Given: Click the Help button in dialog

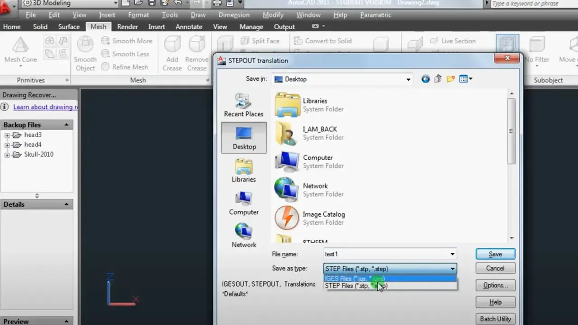Looking at the screenshot, I should [495, 302].
